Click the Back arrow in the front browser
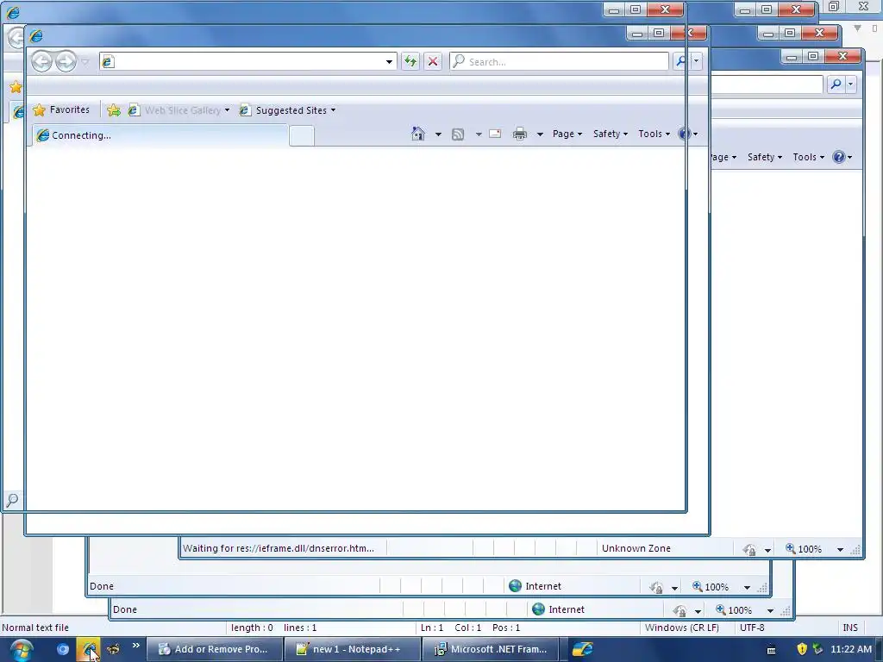The height and width of the screenshot is (662, 883). pos(41,61)
